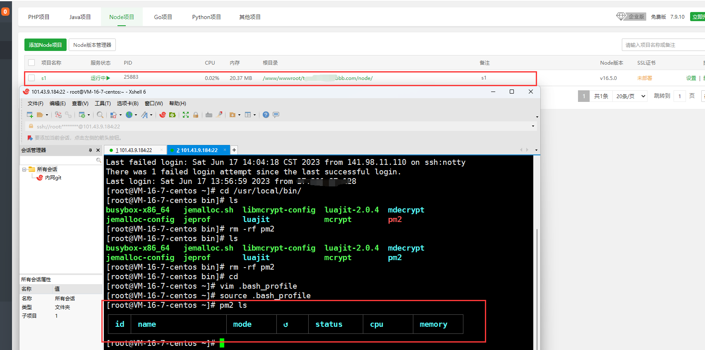Image resolution: width=705 pixels, height=350 pixels.
Task: Click the keyboard key-mapping icon
Action: 209,115
